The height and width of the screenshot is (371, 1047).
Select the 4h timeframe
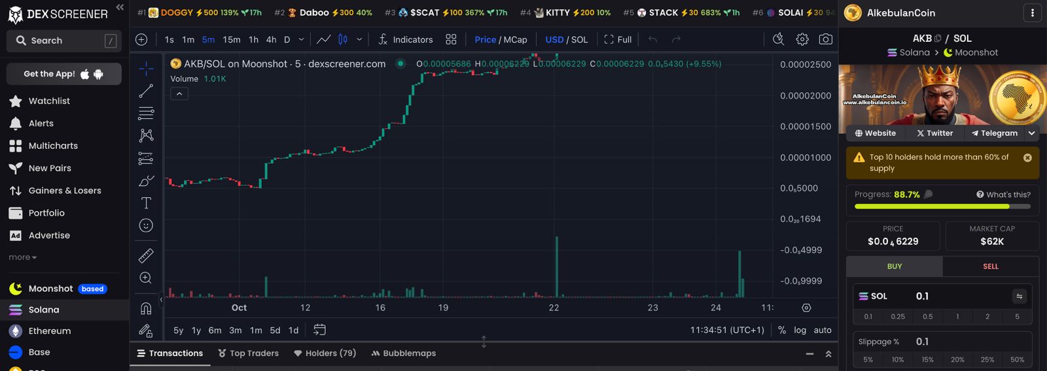(271, 40)
